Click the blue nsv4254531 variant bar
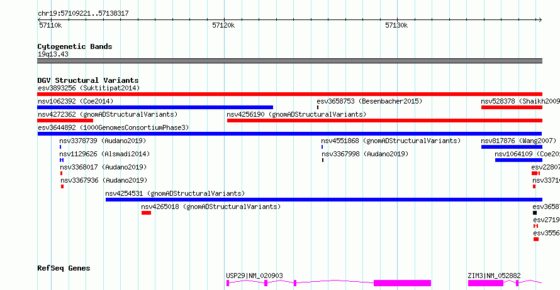The height and width of the screenshot is (290, 560). click(x=324, y=200)
